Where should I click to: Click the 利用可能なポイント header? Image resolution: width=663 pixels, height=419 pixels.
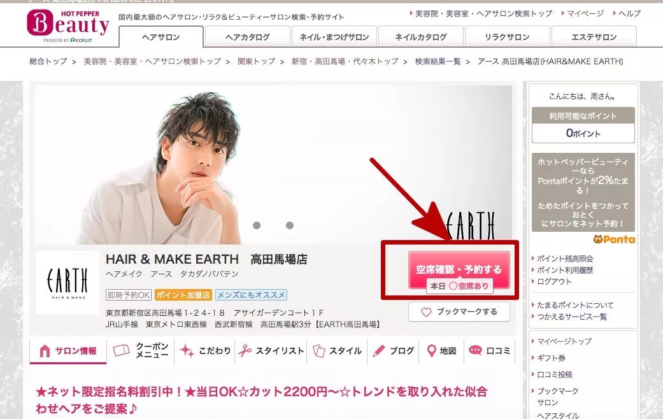583,115
